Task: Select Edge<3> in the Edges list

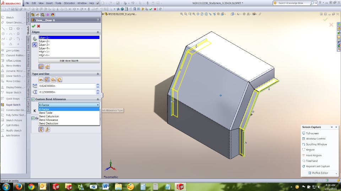Action: (x=69, y=45)
